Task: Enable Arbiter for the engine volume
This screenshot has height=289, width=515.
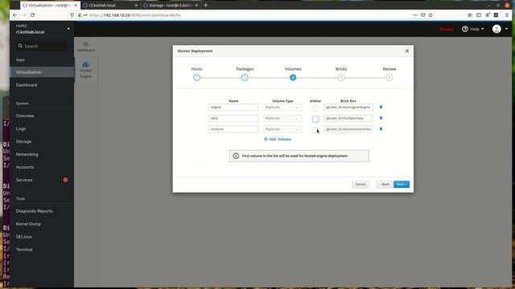Action: click(x=315, y=108)
